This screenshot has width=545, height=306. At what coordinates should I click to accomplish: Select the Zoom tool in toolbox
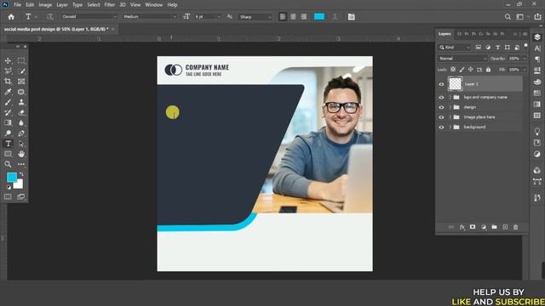tap(8, 164)
